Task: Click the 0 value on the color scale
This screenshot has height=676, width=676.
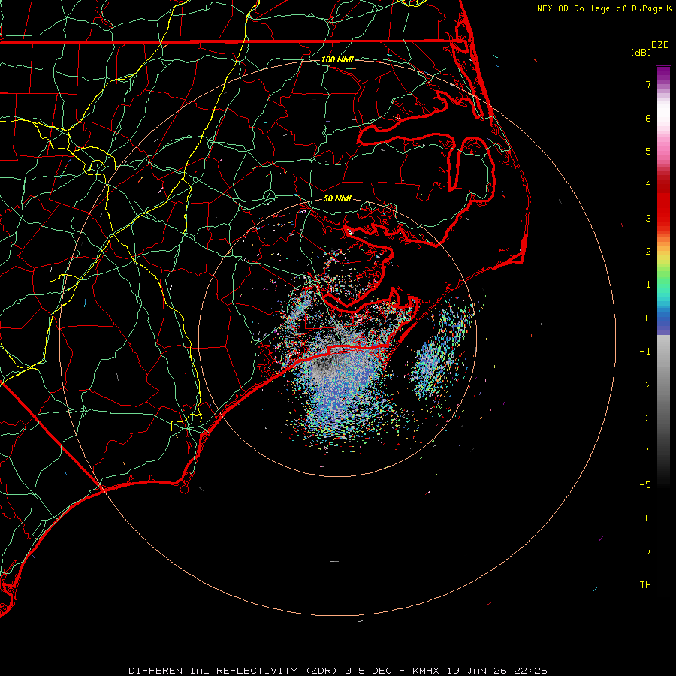Action: [x=648, y=318]
